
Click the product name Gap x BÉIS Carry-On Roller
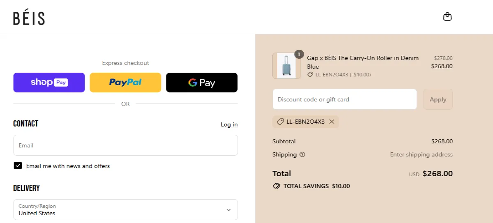[x=363, y=62]
